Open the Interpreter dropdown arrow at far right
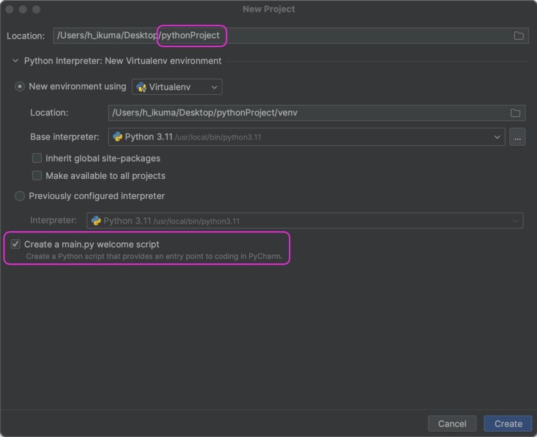This screenshot has height=437, width=537. pyautogui.click(x=515, y=220)
